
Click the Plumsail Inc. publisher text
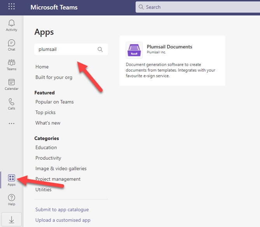pos(156,52)
